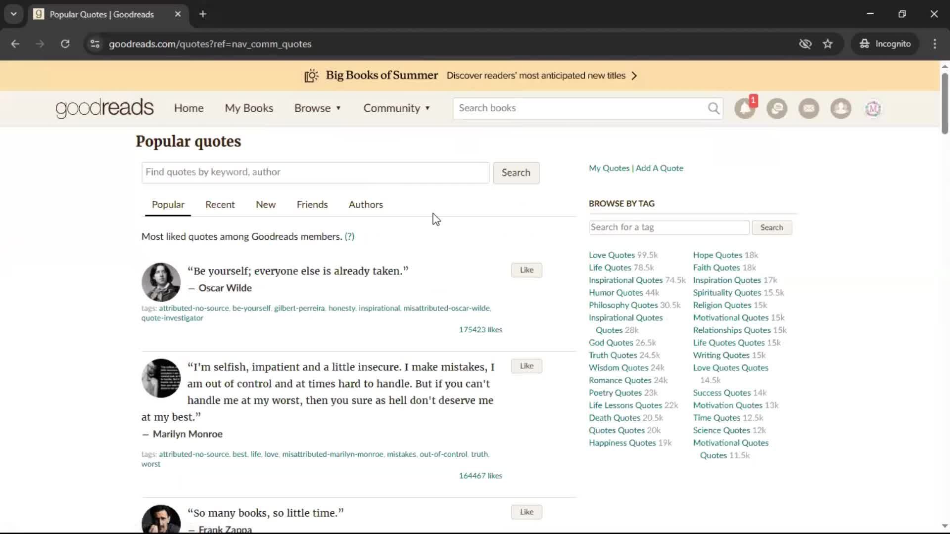This screenshot has height=534, width=950.
Task: Open My Books in navigation
Action: pyautogui.click(x=249, y=108)
